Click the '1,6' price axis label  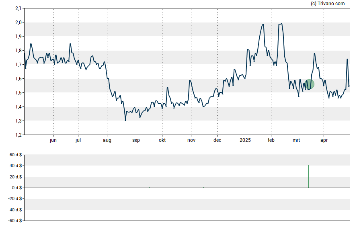click(x=18, y=79)
